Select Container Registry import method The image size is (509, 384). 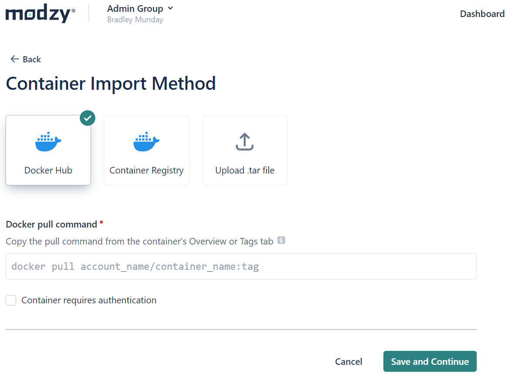[x=147, y=150]
